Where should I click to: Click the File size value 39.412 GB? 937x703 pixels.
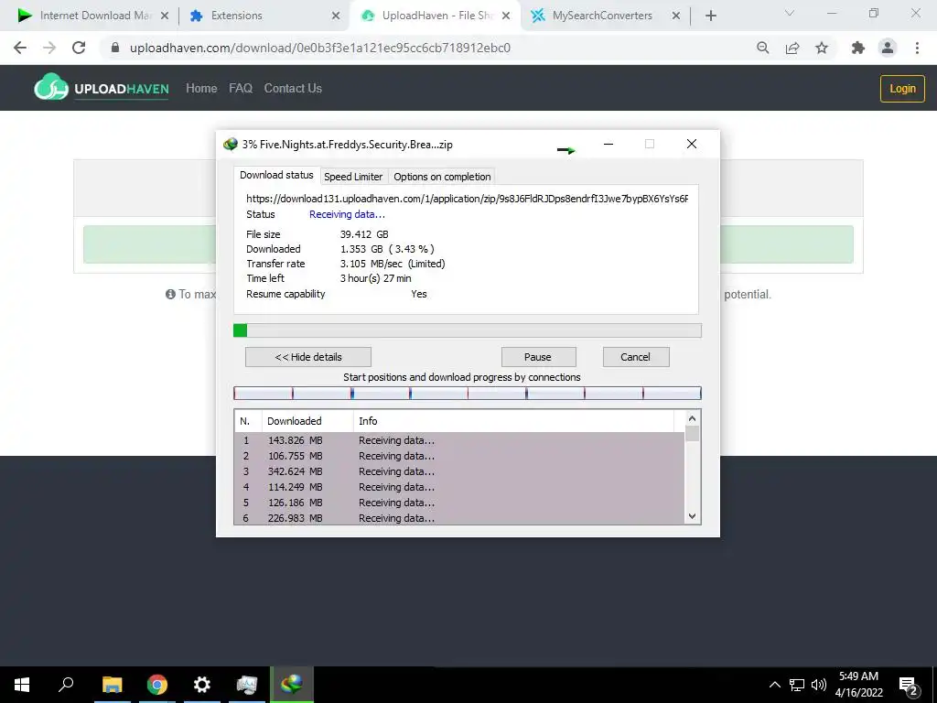coord(364,234)
